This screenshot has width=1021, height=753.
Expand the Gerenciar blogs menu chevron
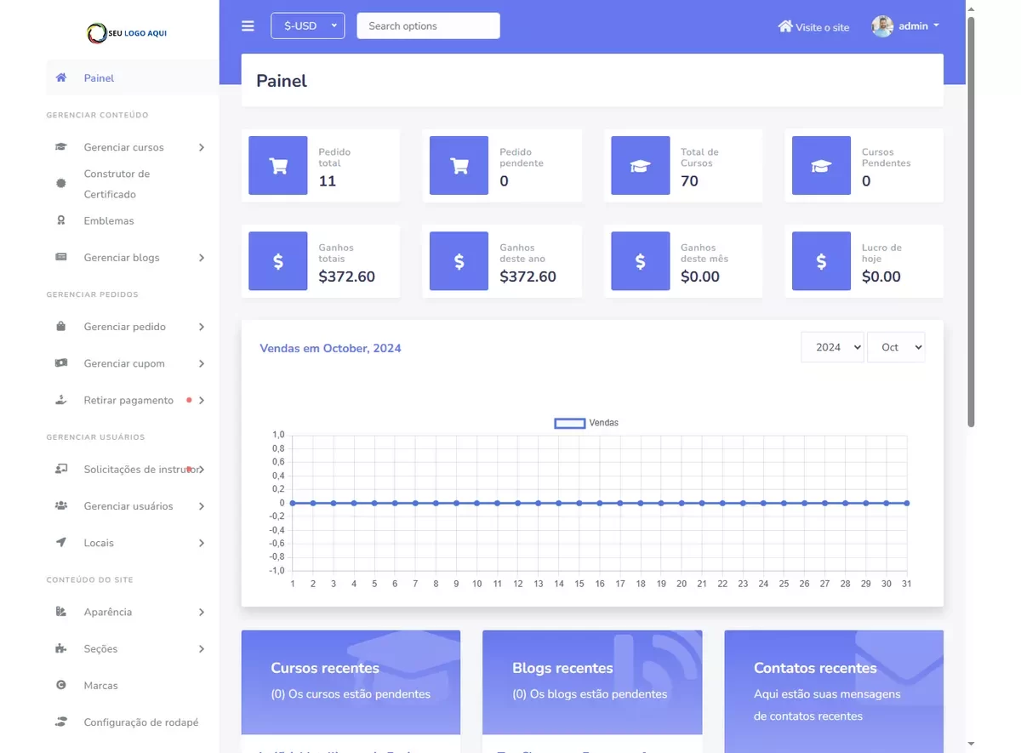[202, 258]
